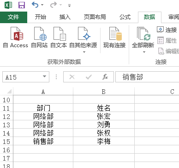Click the 连接 button in Connections group

(x=167, y=30)
